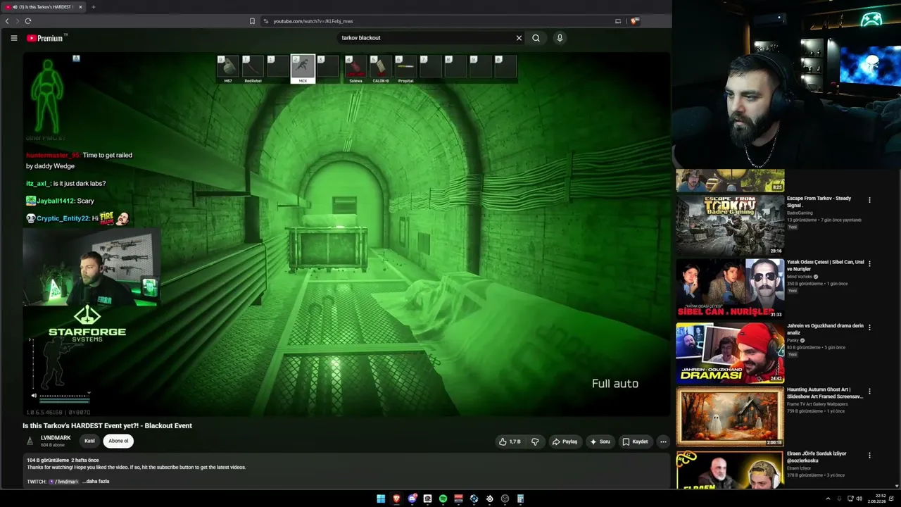Screen dimensions: 901x507
Task: Open options for 'Steady Signal' video
Action: [x=869, y=200]
